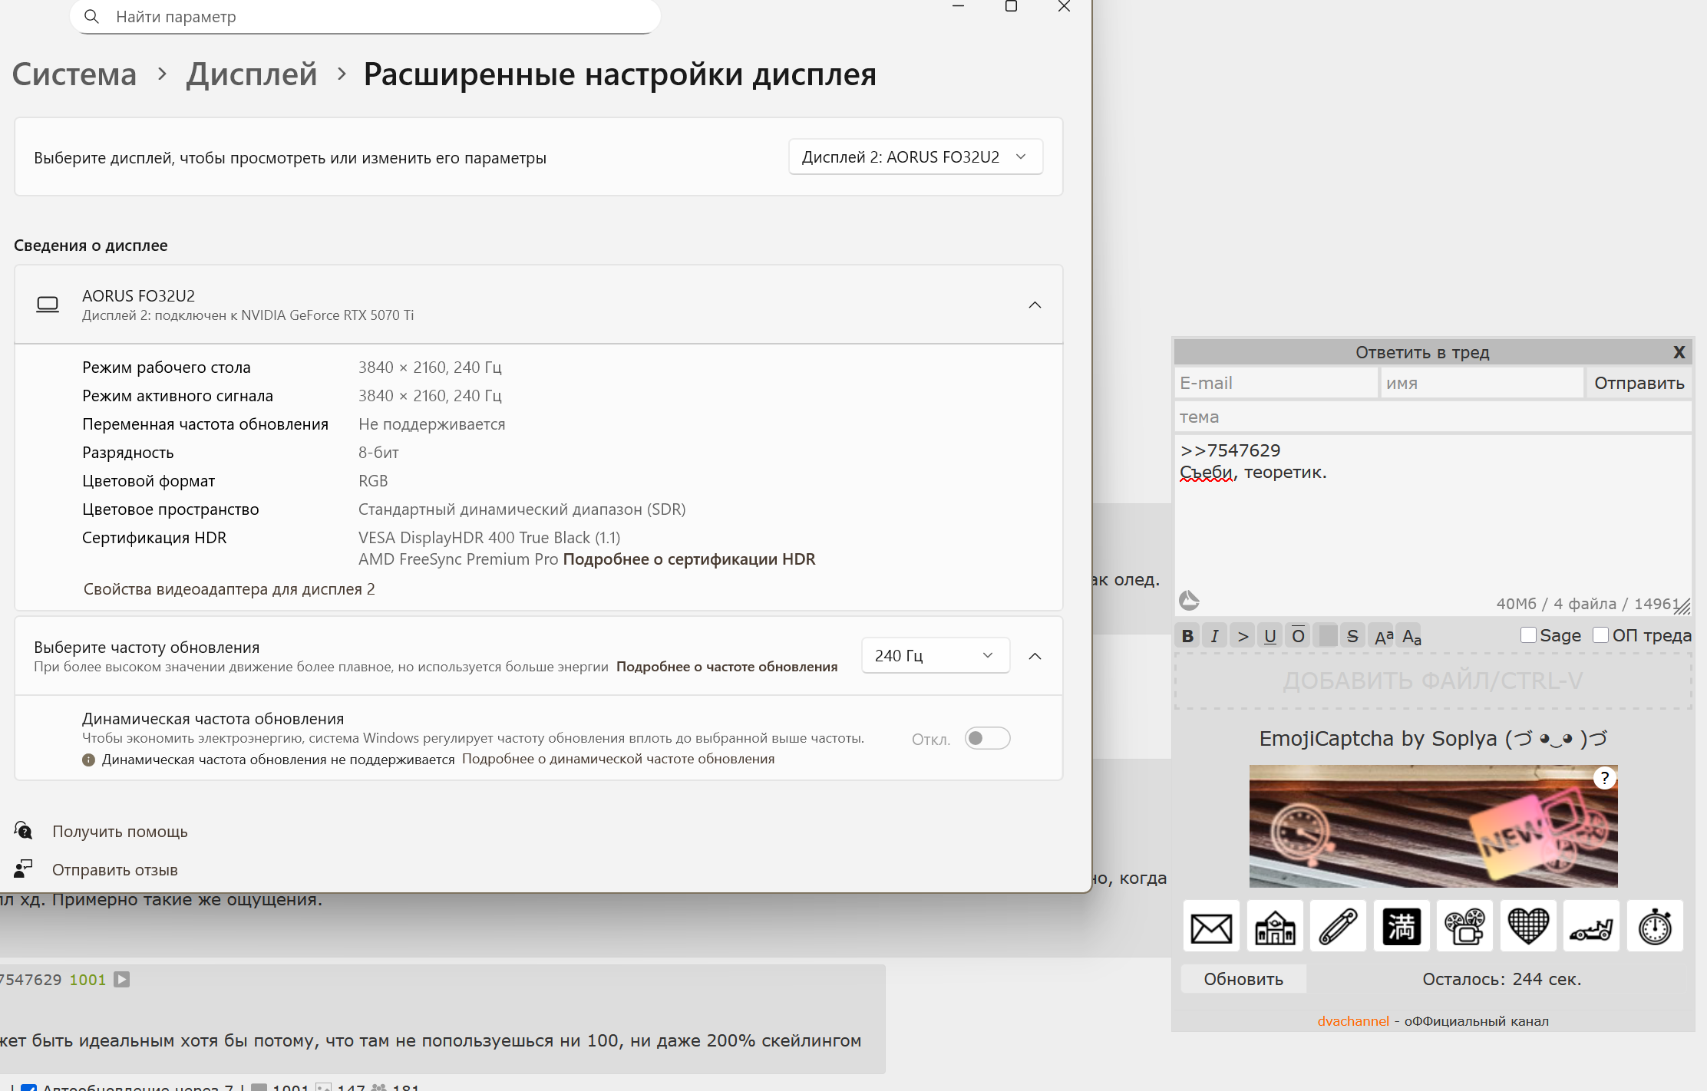This screenshot has width=1707, height=1091.
Task: Open display selection dropdown AORUS FO32U2
Action: 915,157
